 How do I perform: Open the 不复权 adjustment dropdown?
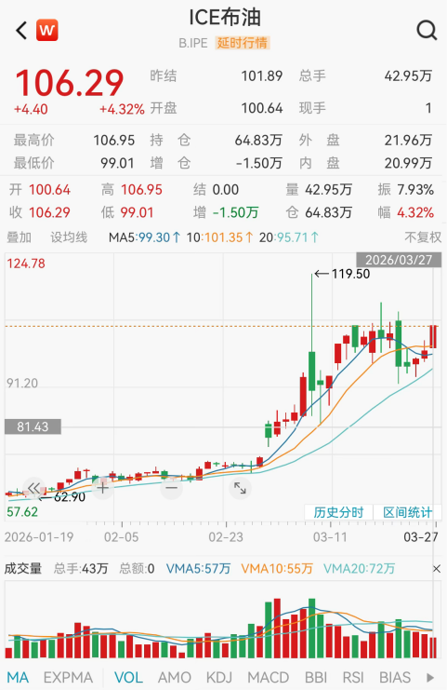[x=423, y=237]
